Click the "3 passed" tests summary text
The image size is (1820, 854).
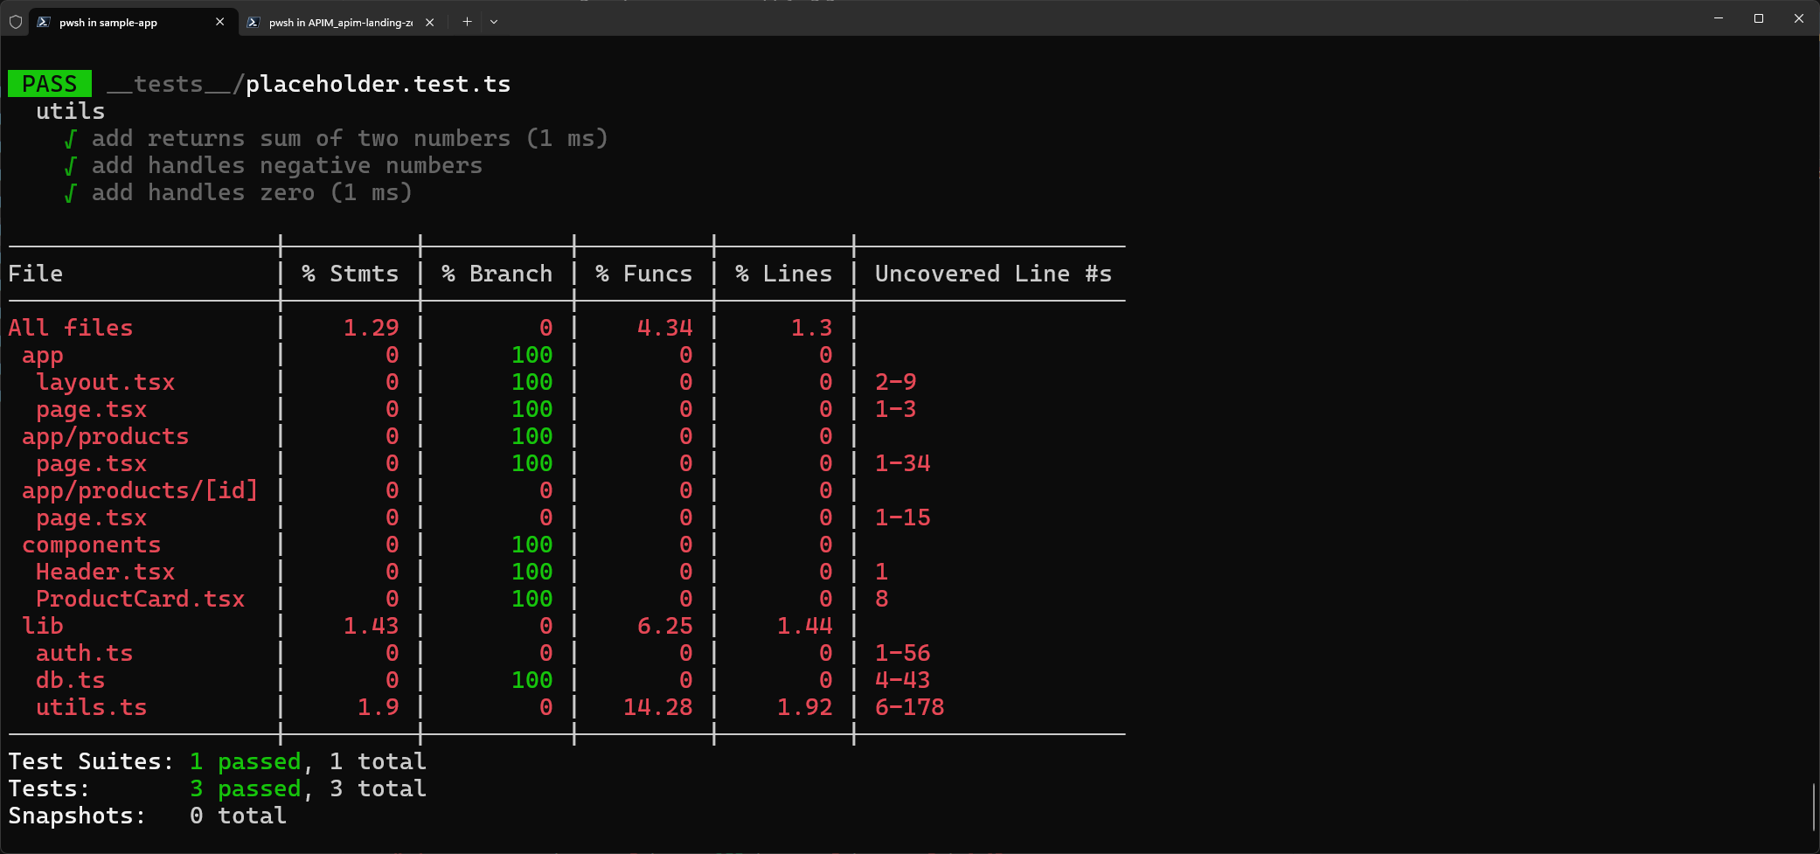click(246, 788)
